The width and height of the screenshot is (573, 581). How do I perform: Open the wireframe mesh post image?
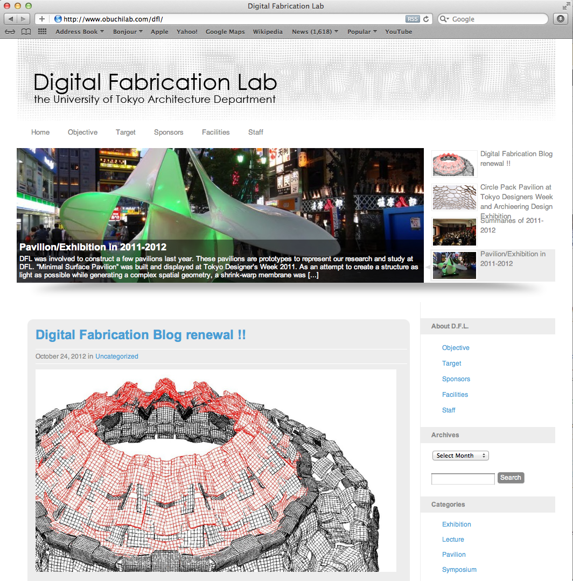[x=216, y=471]
